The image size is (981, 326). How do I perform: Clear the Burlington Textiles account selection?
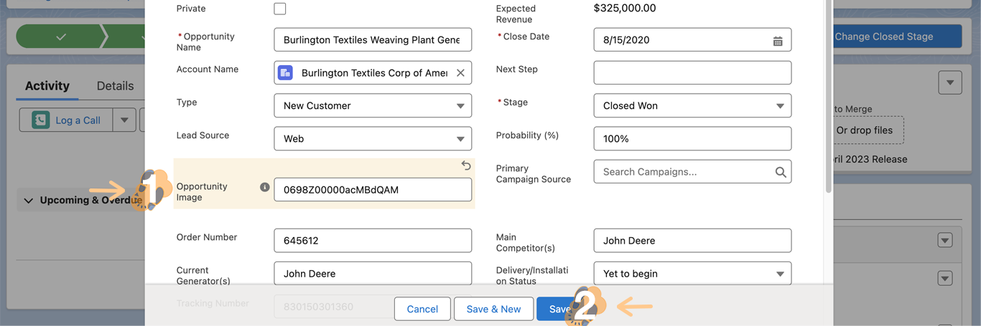pos(460,73)
